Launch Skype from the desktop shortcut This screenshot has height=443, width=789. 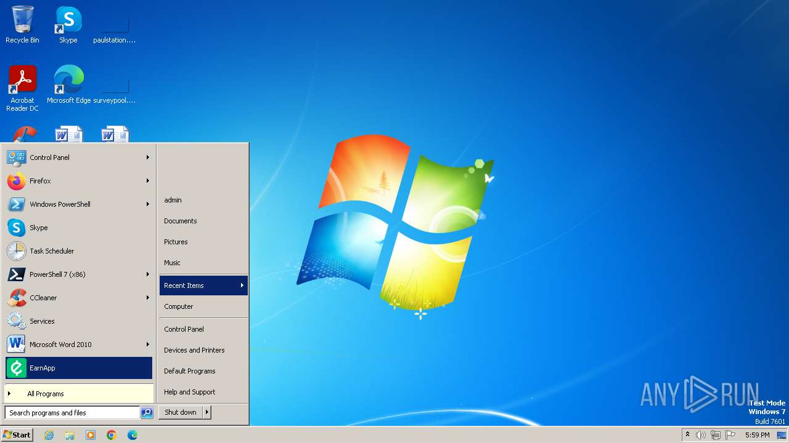[68, 25]
